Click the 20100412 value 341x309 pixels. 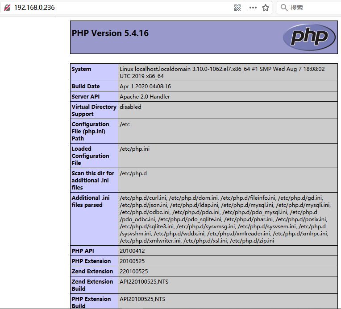[x=132, y=251]
